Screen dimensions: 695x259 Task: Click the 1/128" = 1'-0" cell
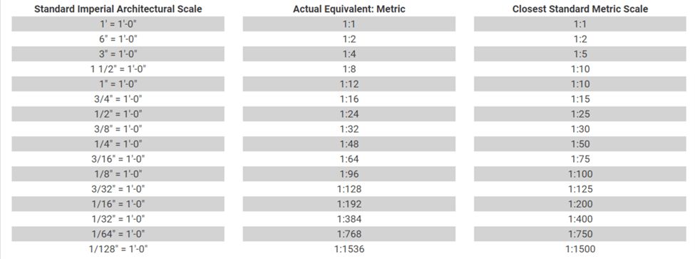[x=118, y=249]
